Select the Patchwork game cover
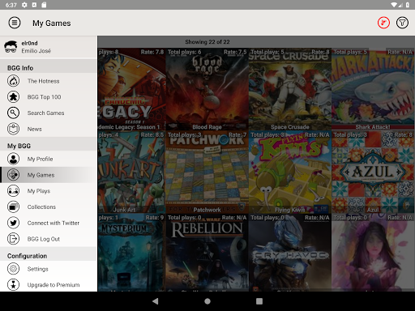The height and width of the screenshot is (311, 415). (x=207, y=173)
